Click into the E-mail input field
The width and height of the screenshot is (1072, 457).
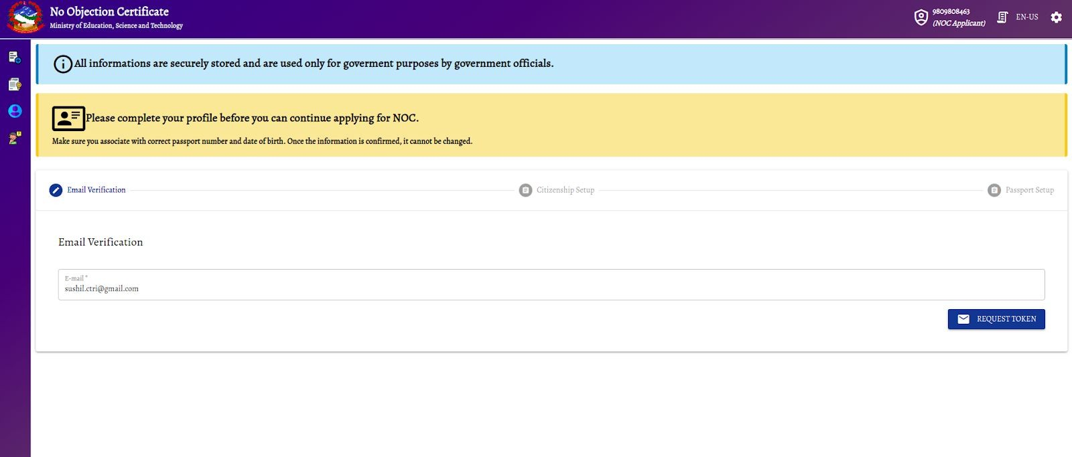tap(551, 288)
